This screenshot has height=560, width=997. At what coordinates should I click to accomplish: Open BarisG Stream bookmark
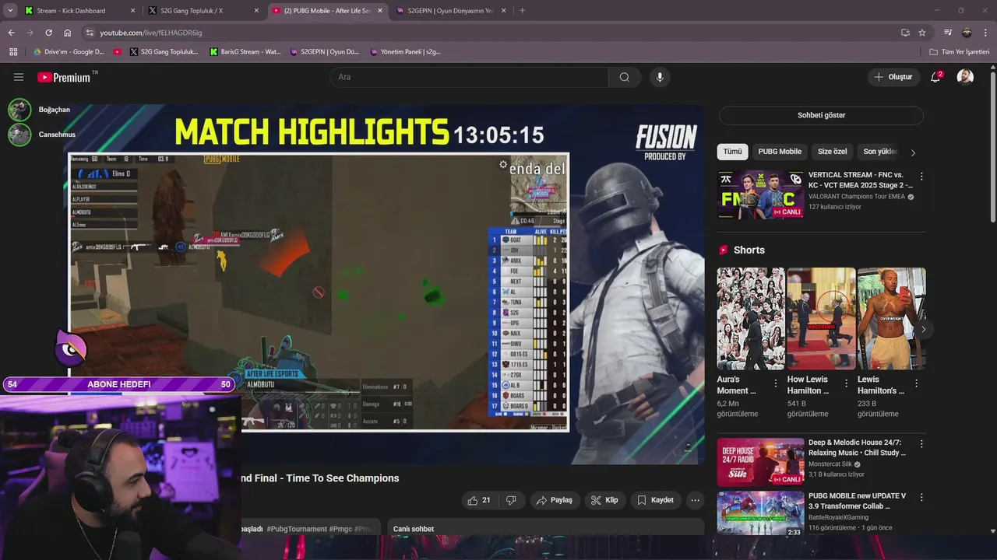click(x=245, y=52)
